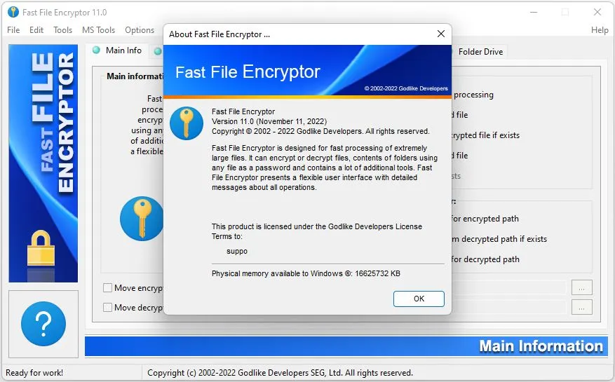This screenshot has width=615, height=382.
Task: Switch to the Folder Drive tab
Action: point(480,52)
